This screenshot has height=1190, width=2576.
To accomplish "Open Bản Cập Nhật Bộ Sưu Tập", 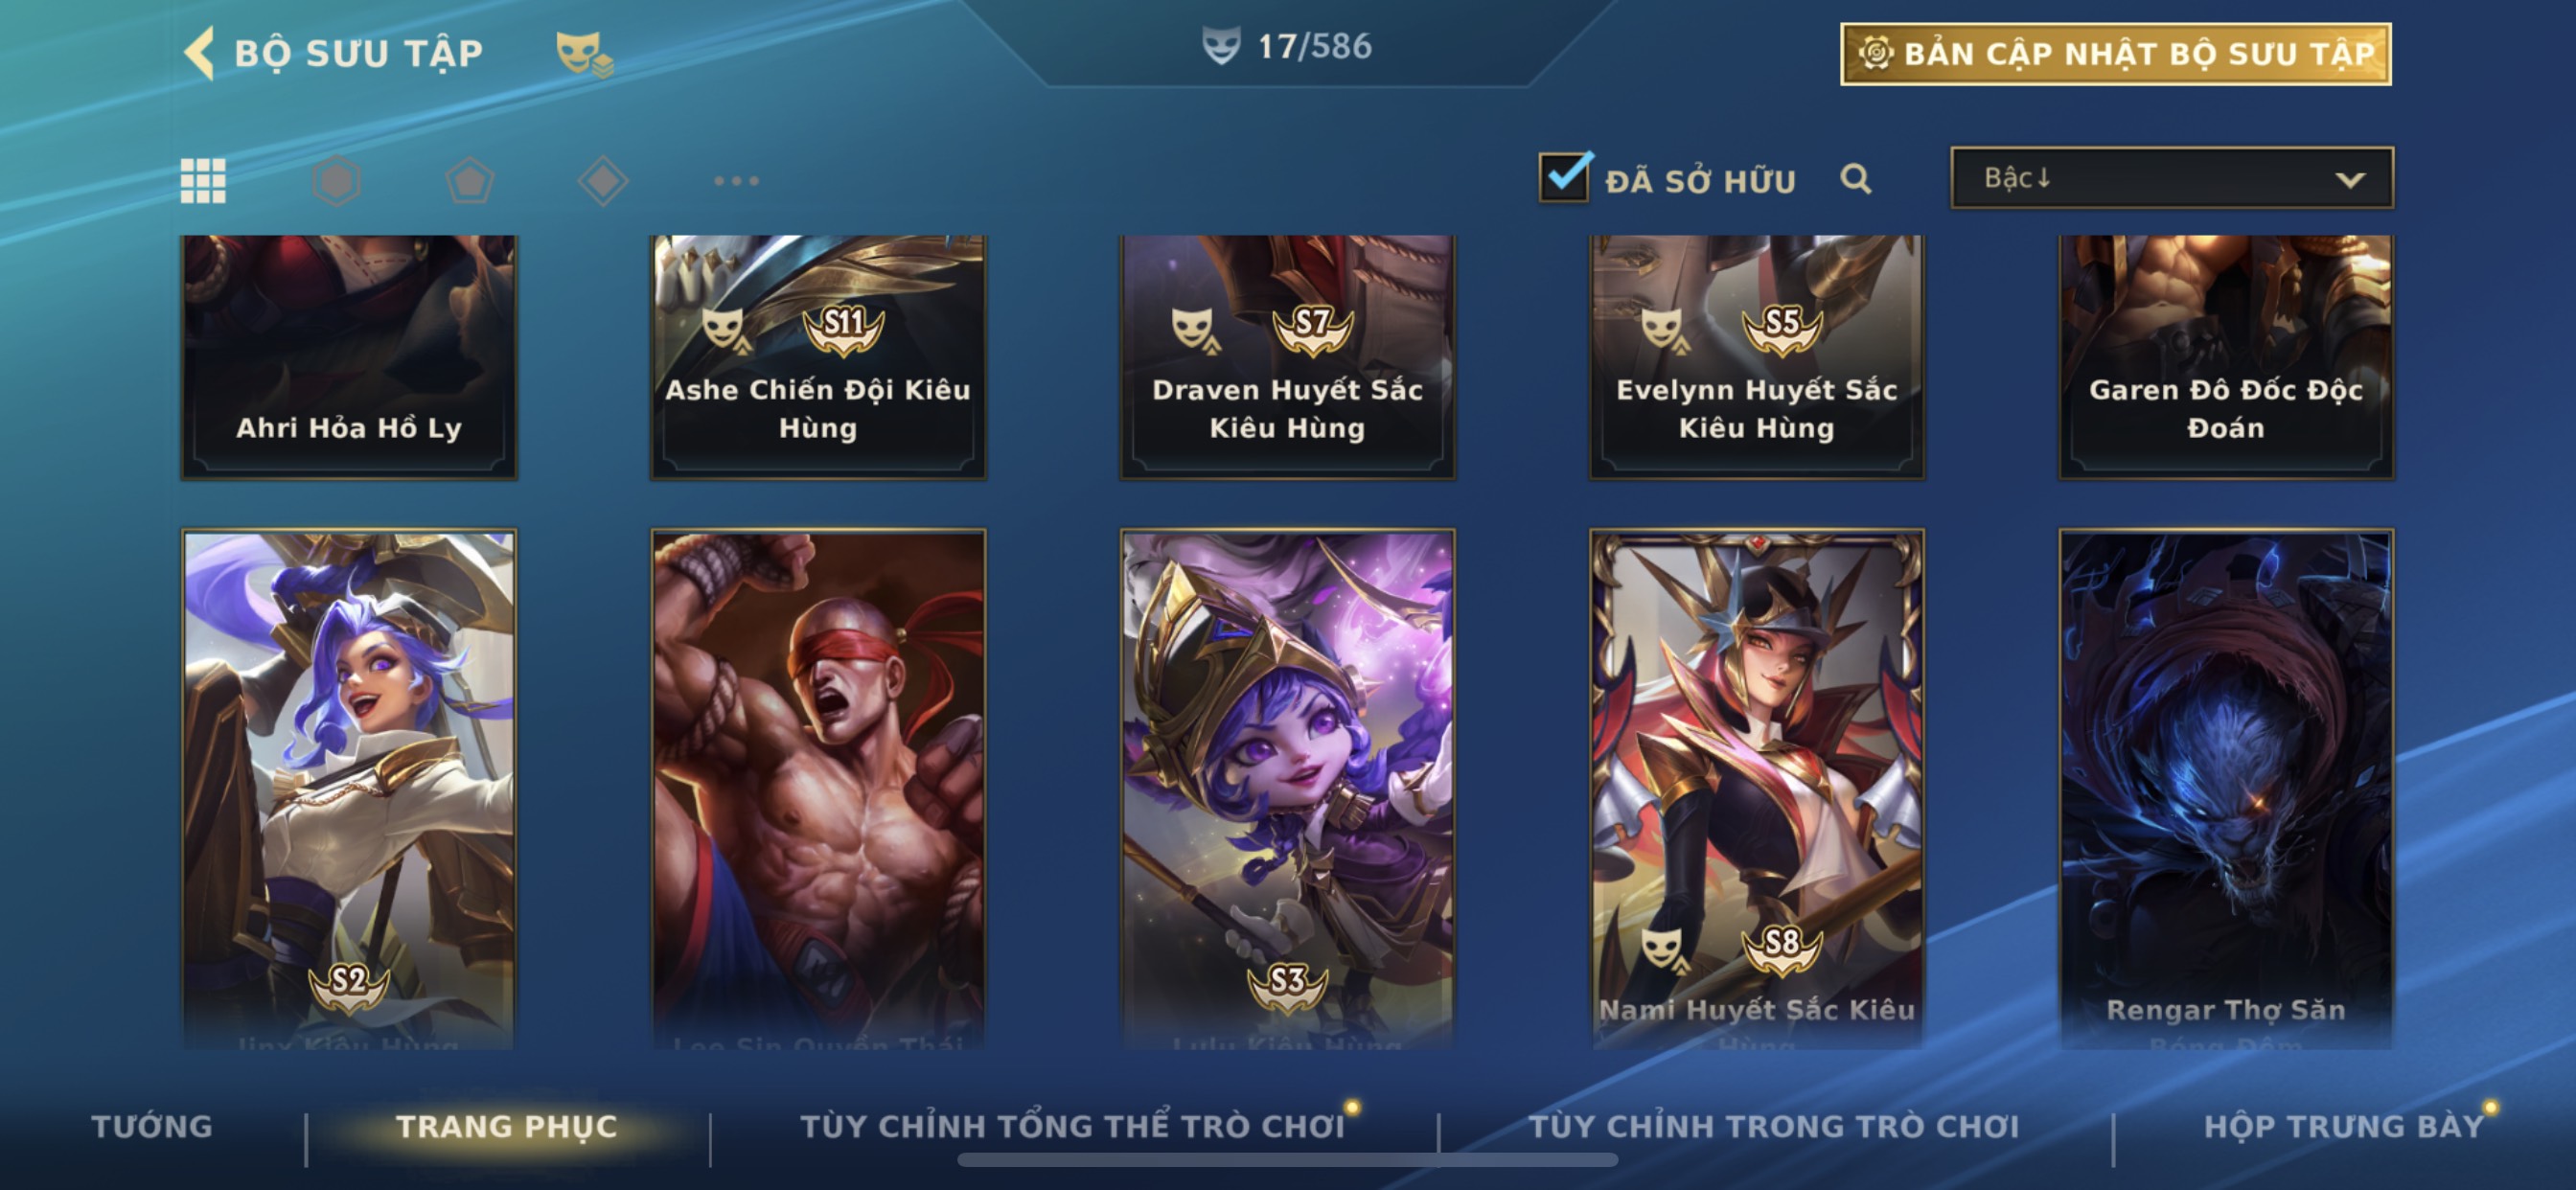I will pyautogui.click(x=2115, y=54).
